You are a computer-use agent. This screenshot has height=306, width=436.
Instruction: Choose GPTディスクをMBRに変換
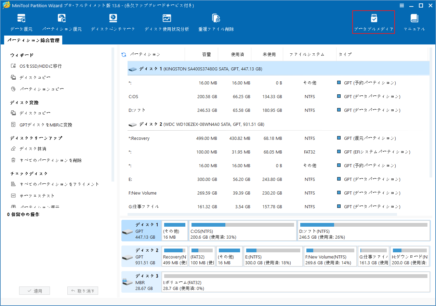pos(41,125)
